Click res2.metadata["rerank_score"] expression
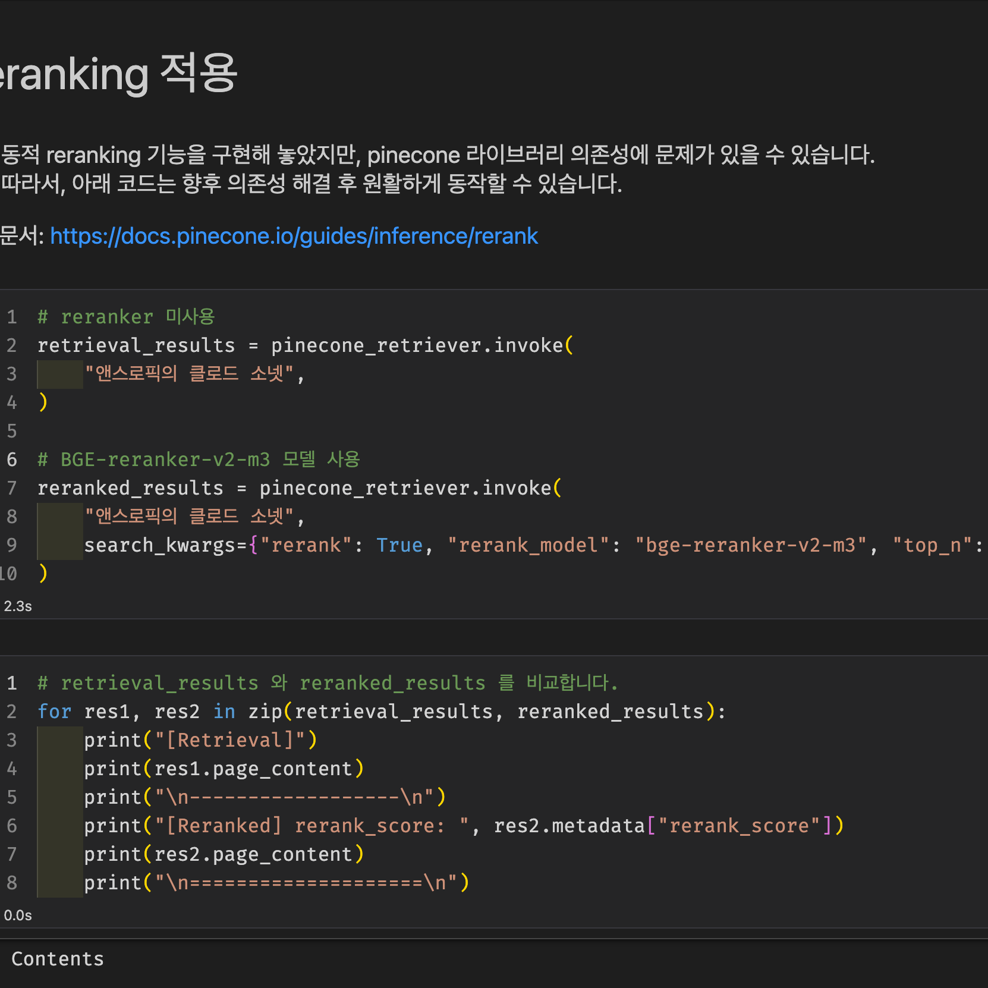The width and height of the screenshot is (988, 988). coord(665,826)
